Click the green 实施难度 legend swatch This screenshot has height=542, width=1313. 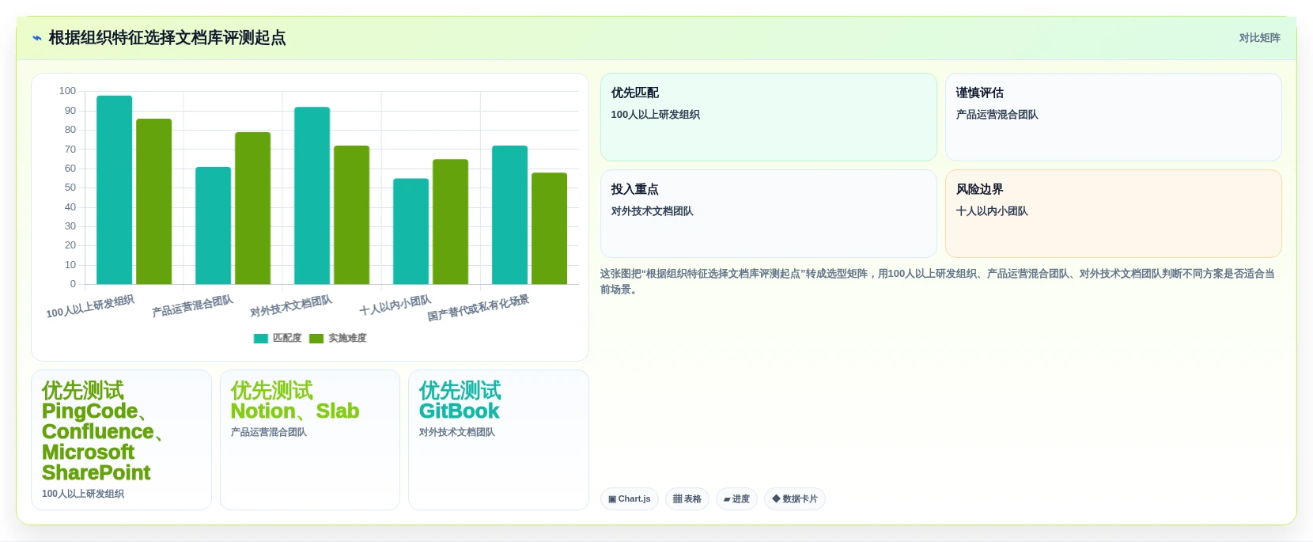point(316,339)
